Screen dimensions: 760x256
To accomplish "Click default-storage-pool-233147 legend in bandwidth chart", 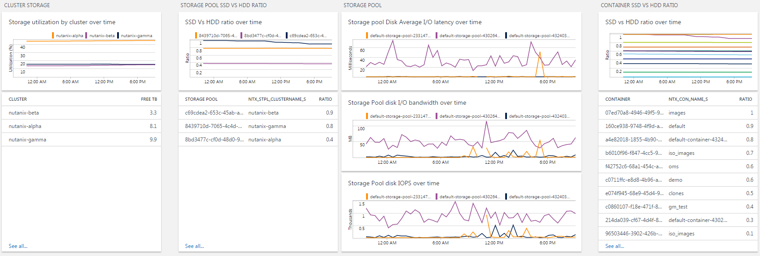I will pos(398,116).
